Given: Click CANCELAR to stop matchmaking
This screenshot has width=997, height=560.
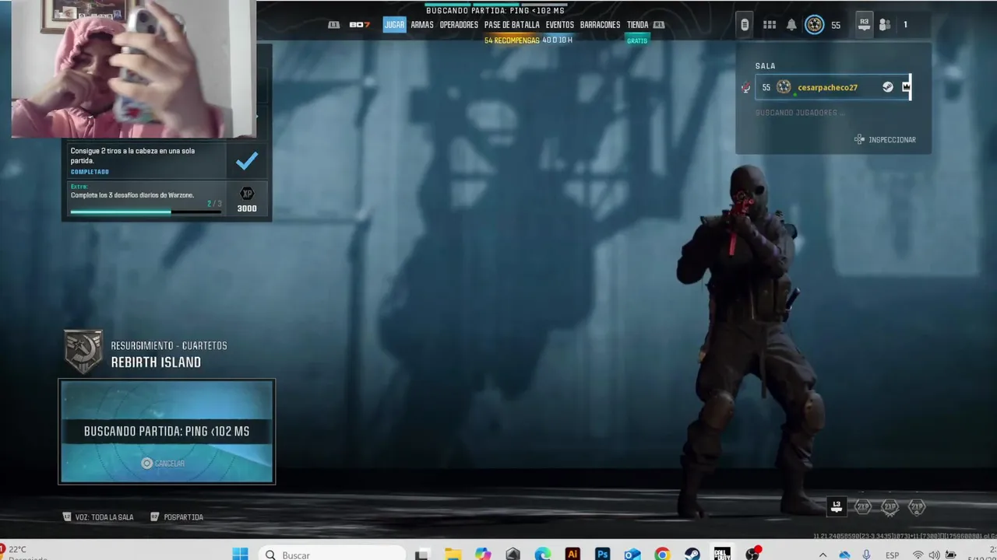Looking at the screenshot, I should (163, 464).
